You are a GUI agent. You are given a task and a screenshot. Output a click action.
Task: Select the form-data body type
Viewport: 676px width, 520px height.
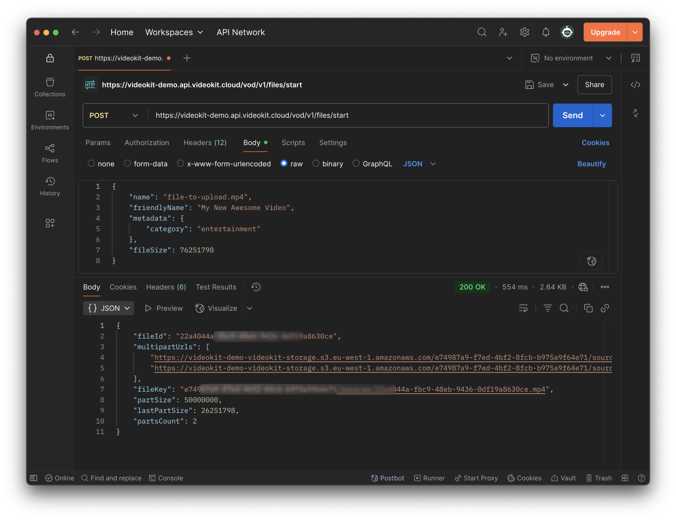pyautogui.click(x=127, y=163)
